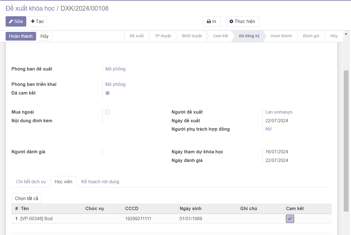The height and width of the screenshot is (235, 351).
Task: Open the Lan enmasys proposer link
Action: pyautogui.click(x=279, y=112)
